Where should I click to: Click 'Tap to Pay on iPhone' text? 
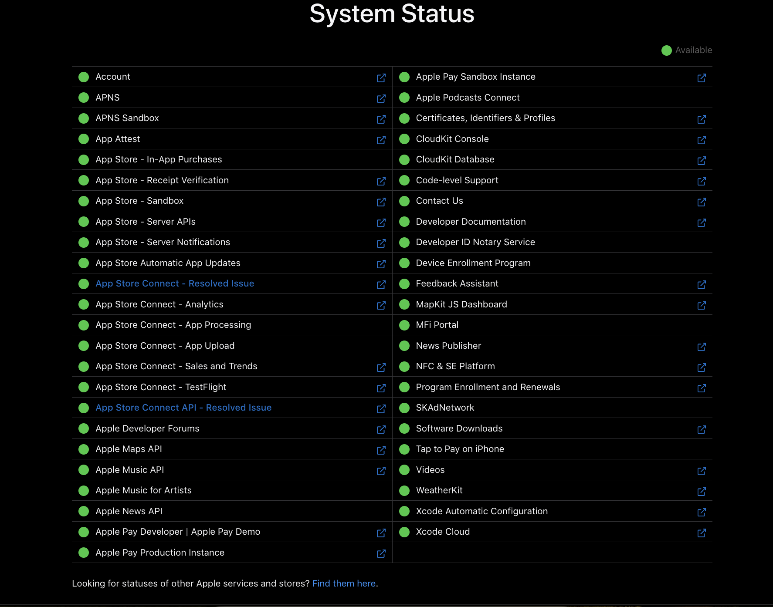(460, 449)
